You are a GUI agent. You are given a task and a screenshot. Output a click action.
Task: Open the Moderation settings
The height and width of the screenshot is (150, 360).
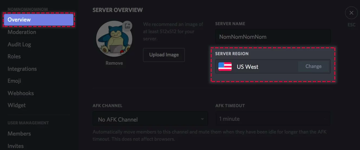(22, 32)
